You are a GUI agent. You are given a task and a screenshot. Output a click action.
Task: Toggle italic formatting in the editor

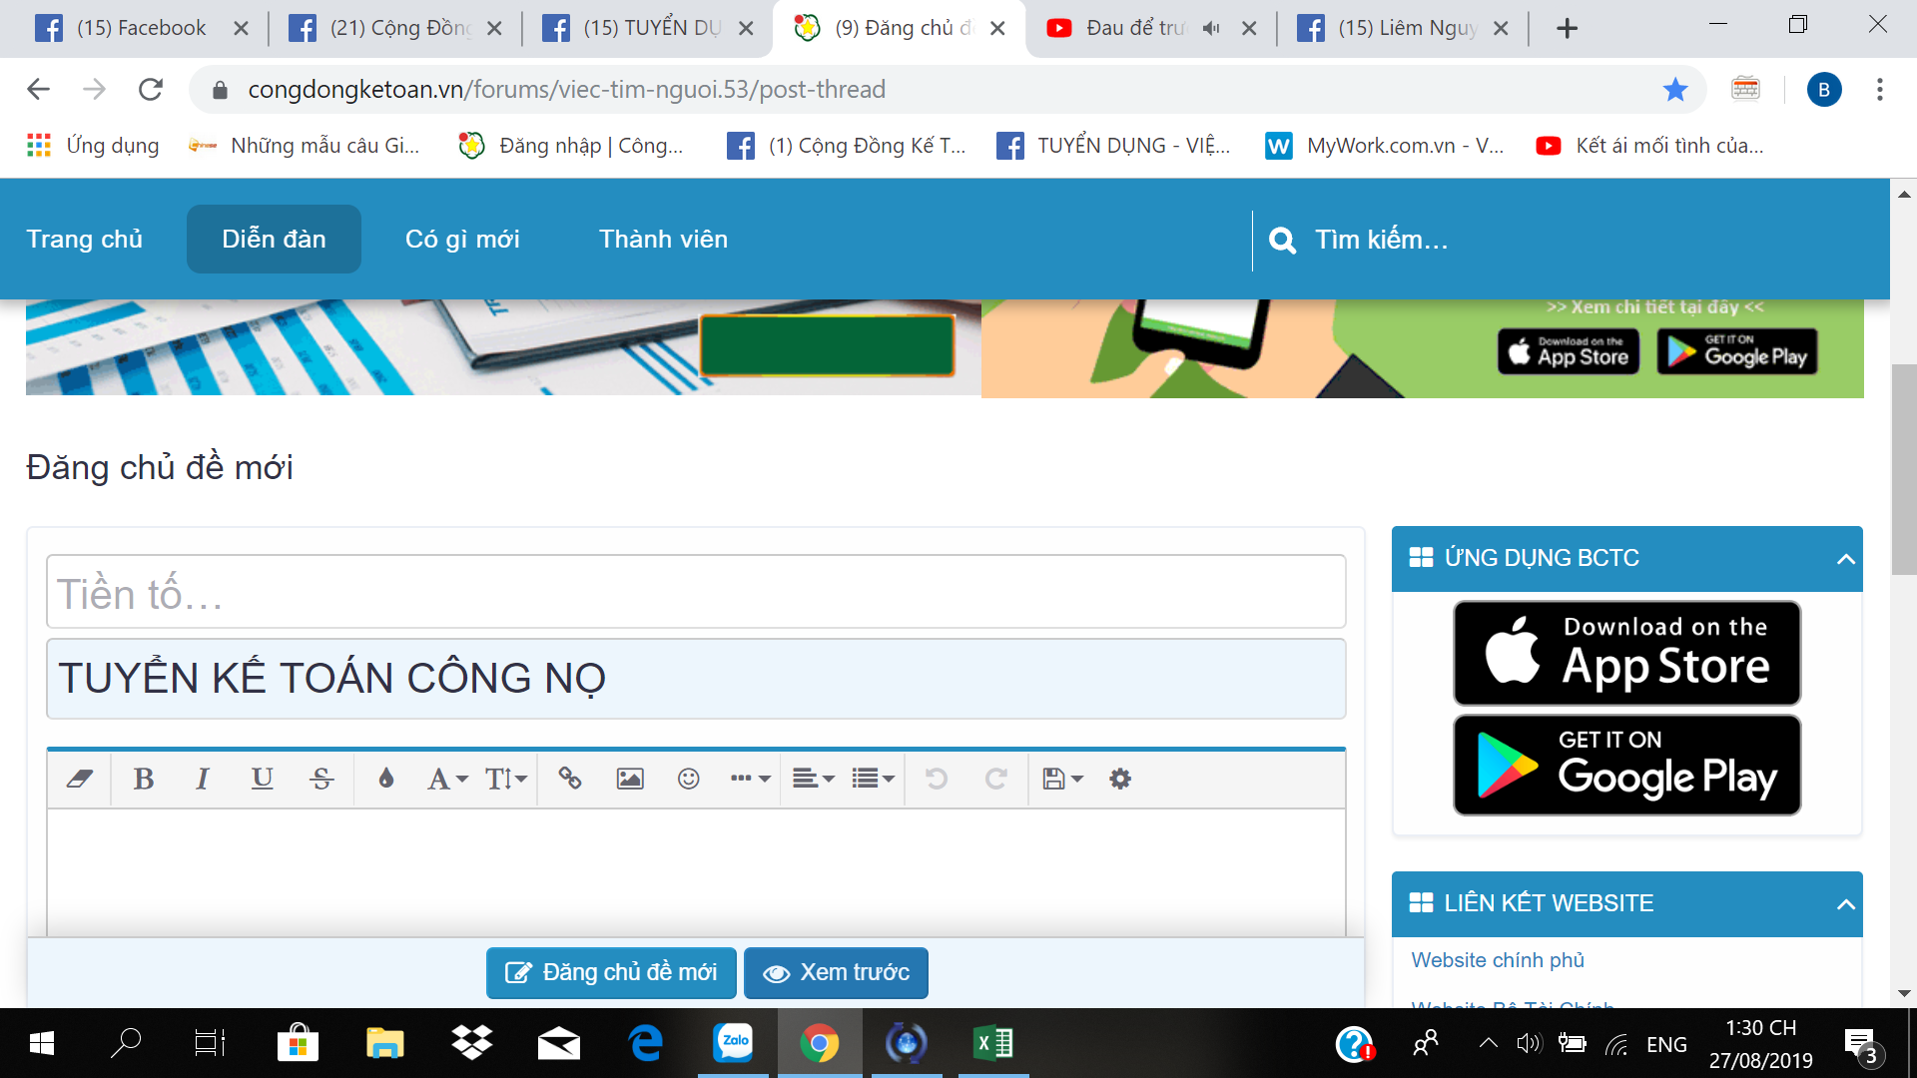pyautogui.click(x=203, y=779)
